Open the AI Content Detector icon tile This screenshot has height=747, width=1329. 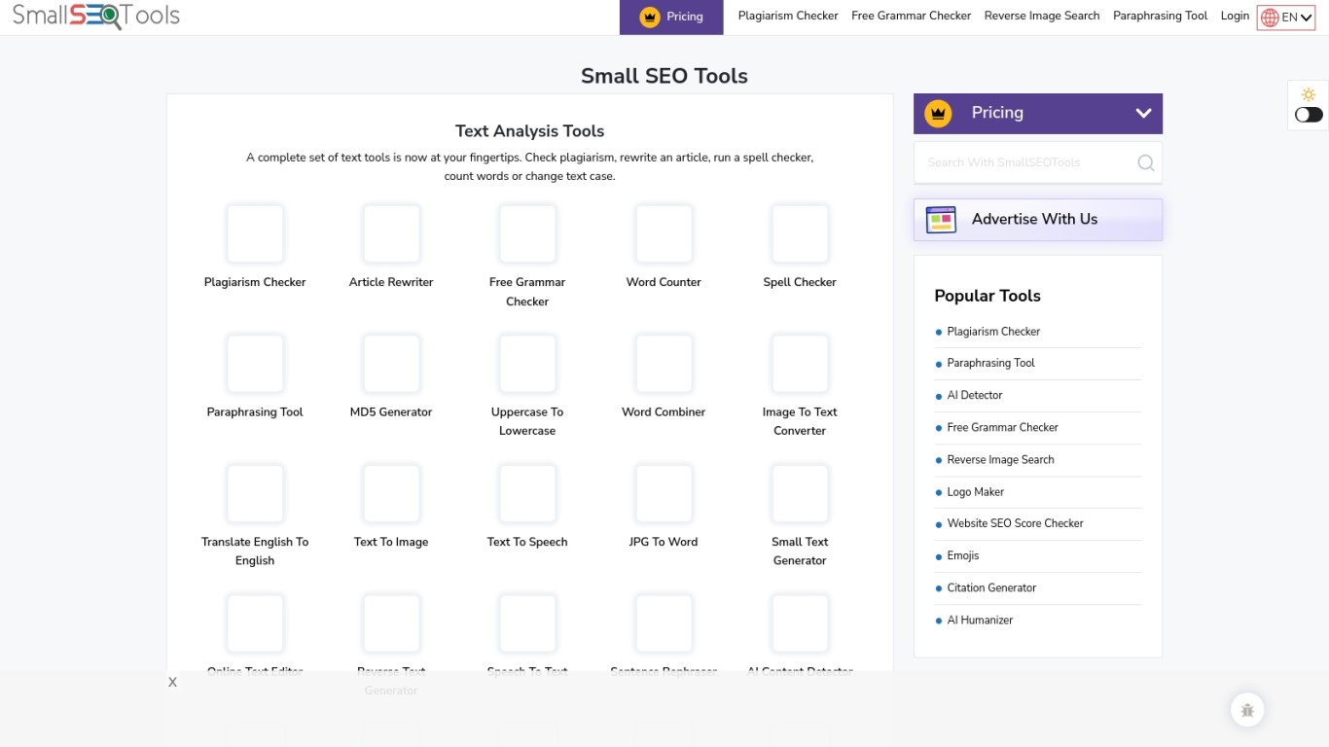point(800,623)
